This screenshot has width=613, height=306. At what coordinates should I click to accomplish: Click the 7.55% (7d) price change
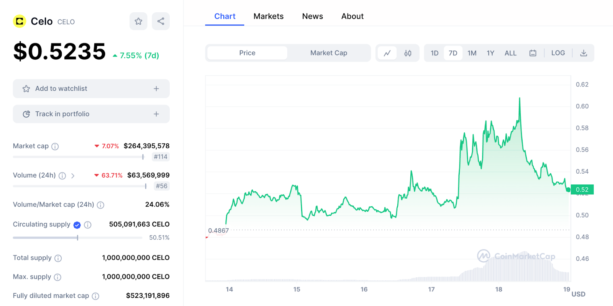coord(136,56)
